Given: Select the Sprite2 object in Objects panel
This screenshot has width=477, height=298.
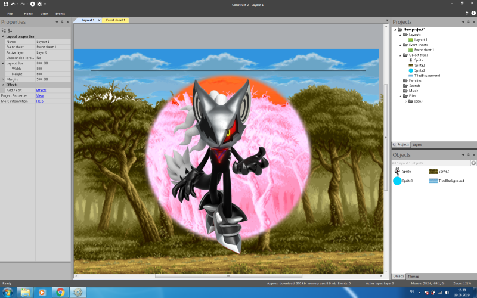Looking at the screenshot, I should [x=439, y=172].
